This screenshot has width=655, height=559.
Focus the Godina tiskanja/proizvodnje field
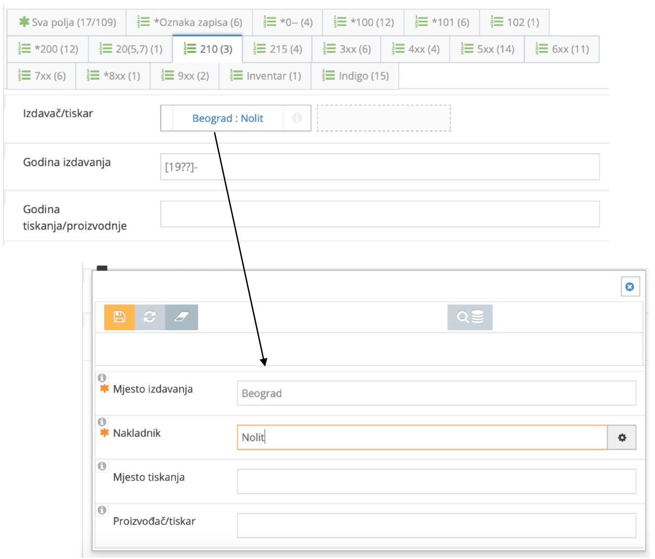tap(379, 214)
